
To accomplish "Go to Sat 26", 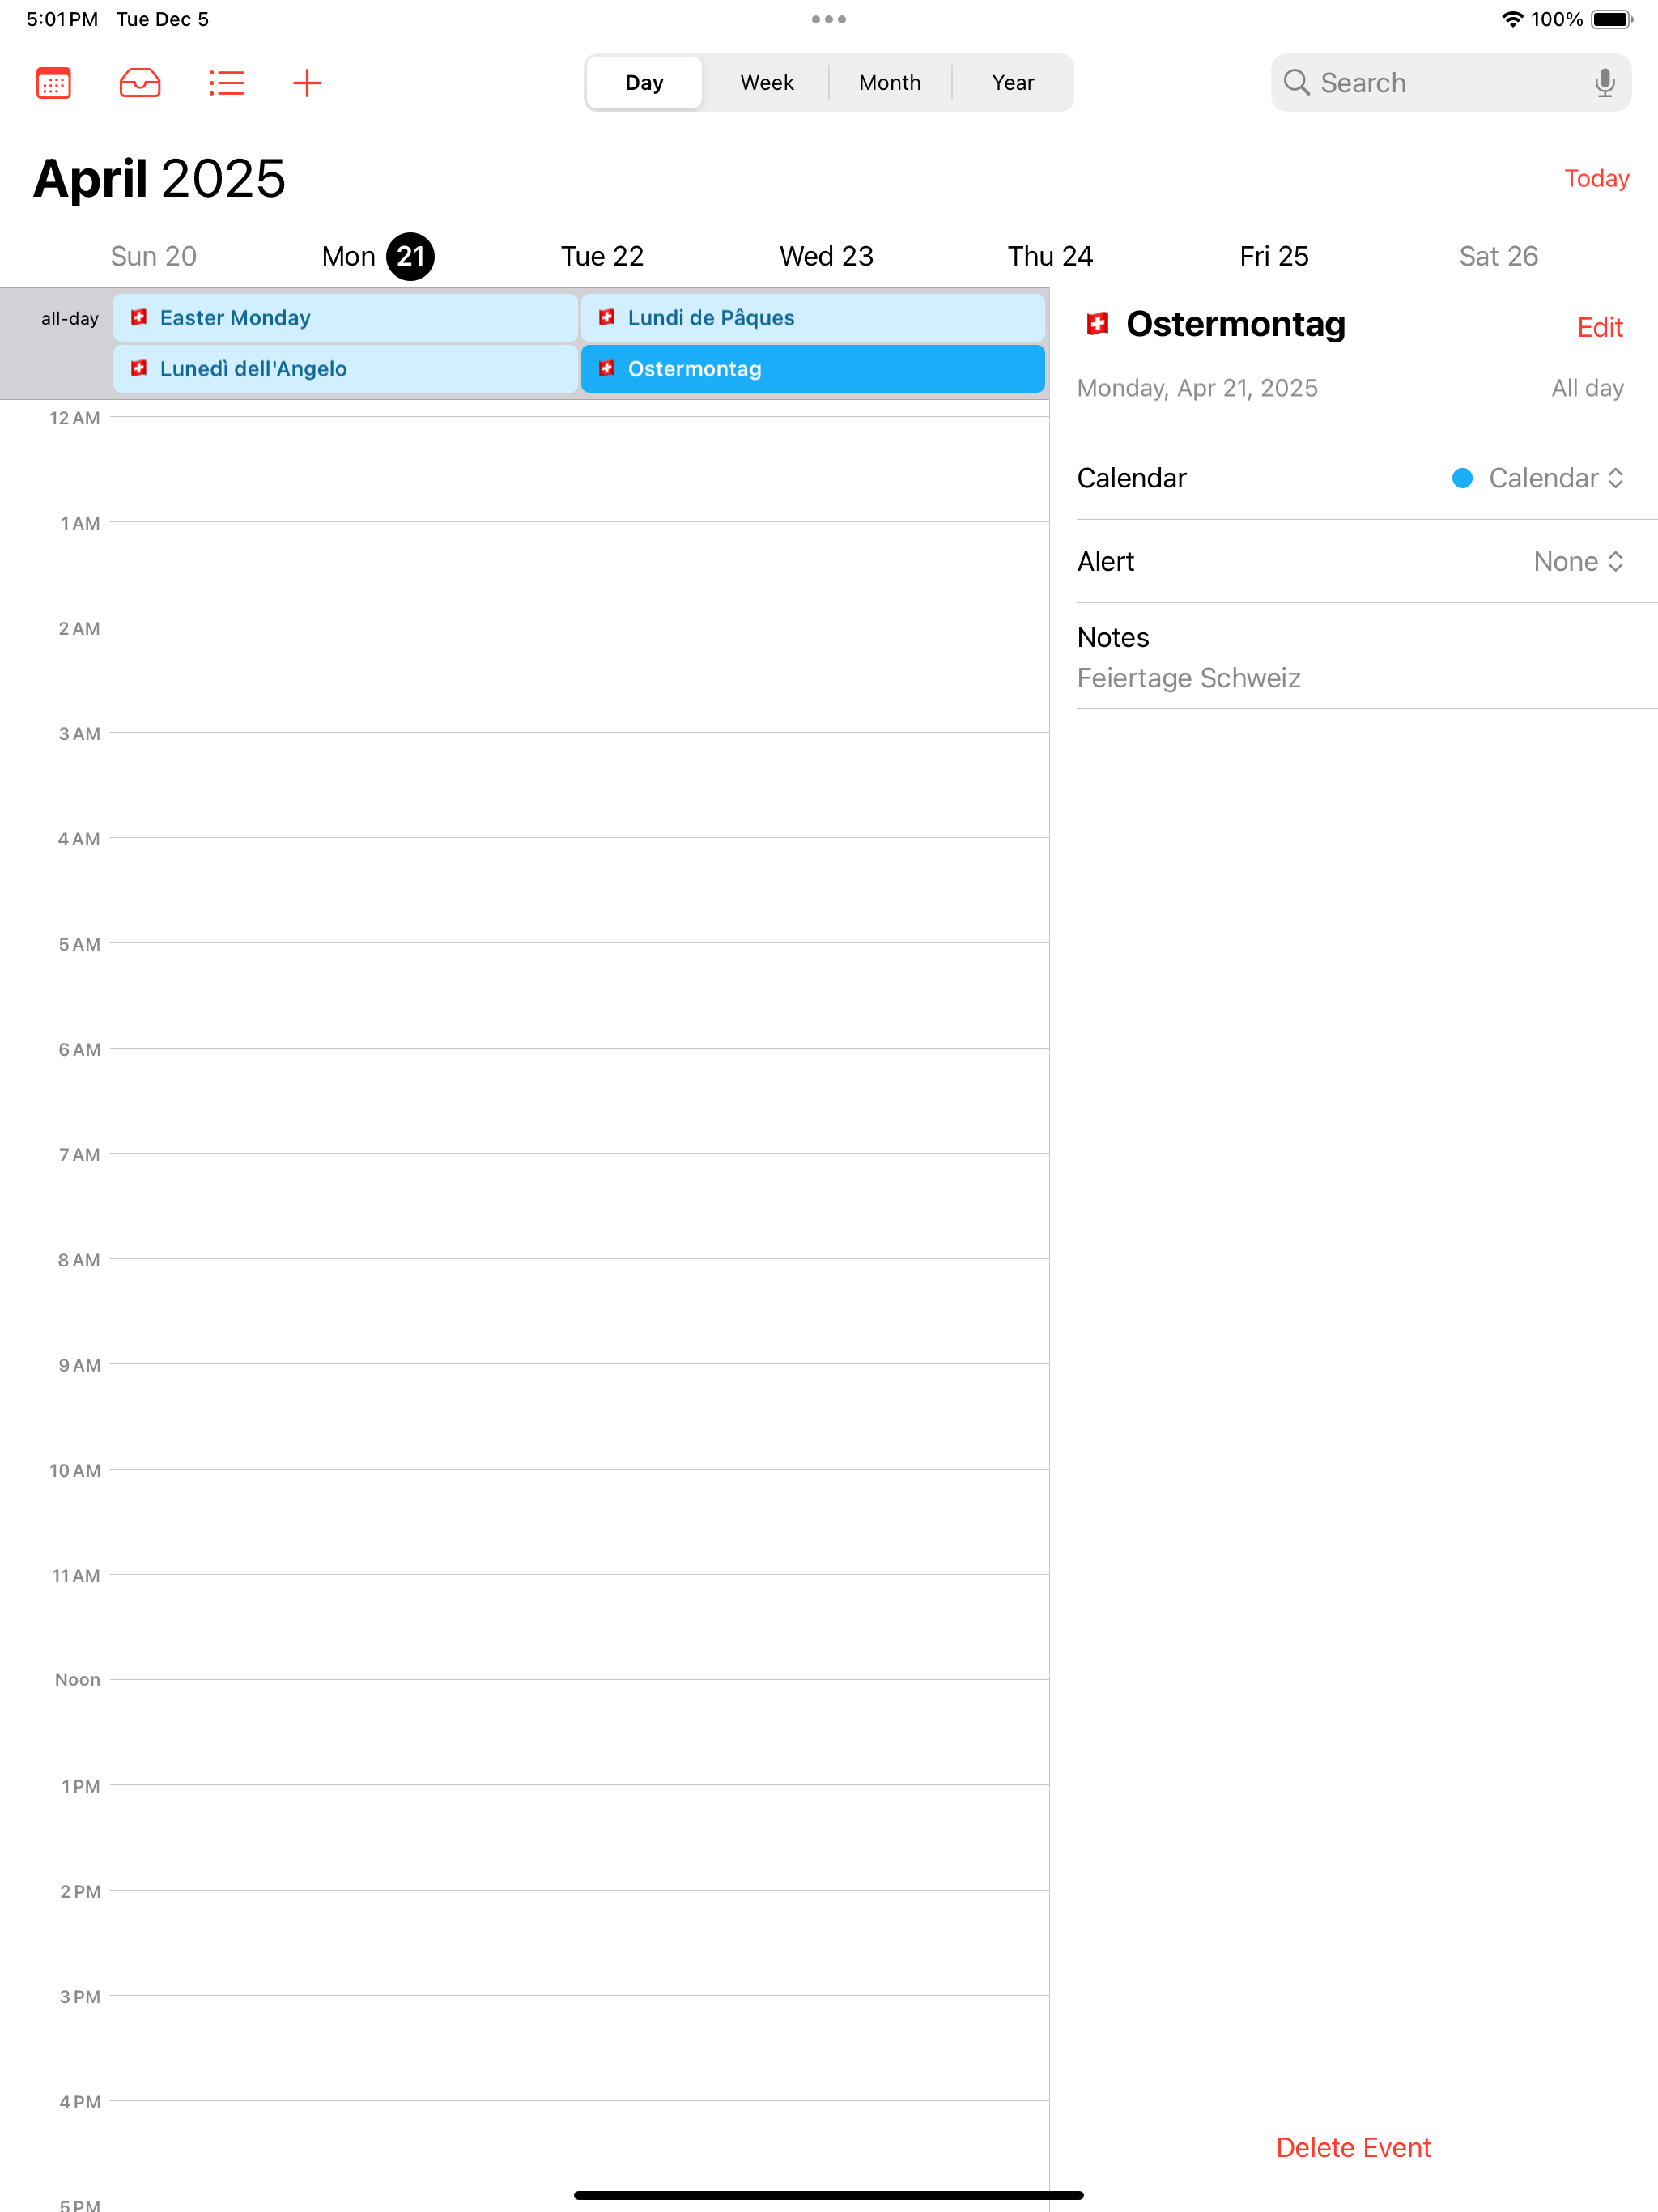I will [1498, 256].
